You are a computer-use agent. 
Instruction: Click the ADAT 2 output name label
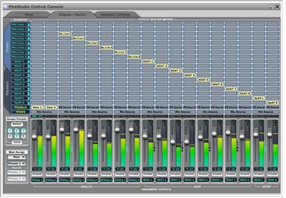(162, 180)
